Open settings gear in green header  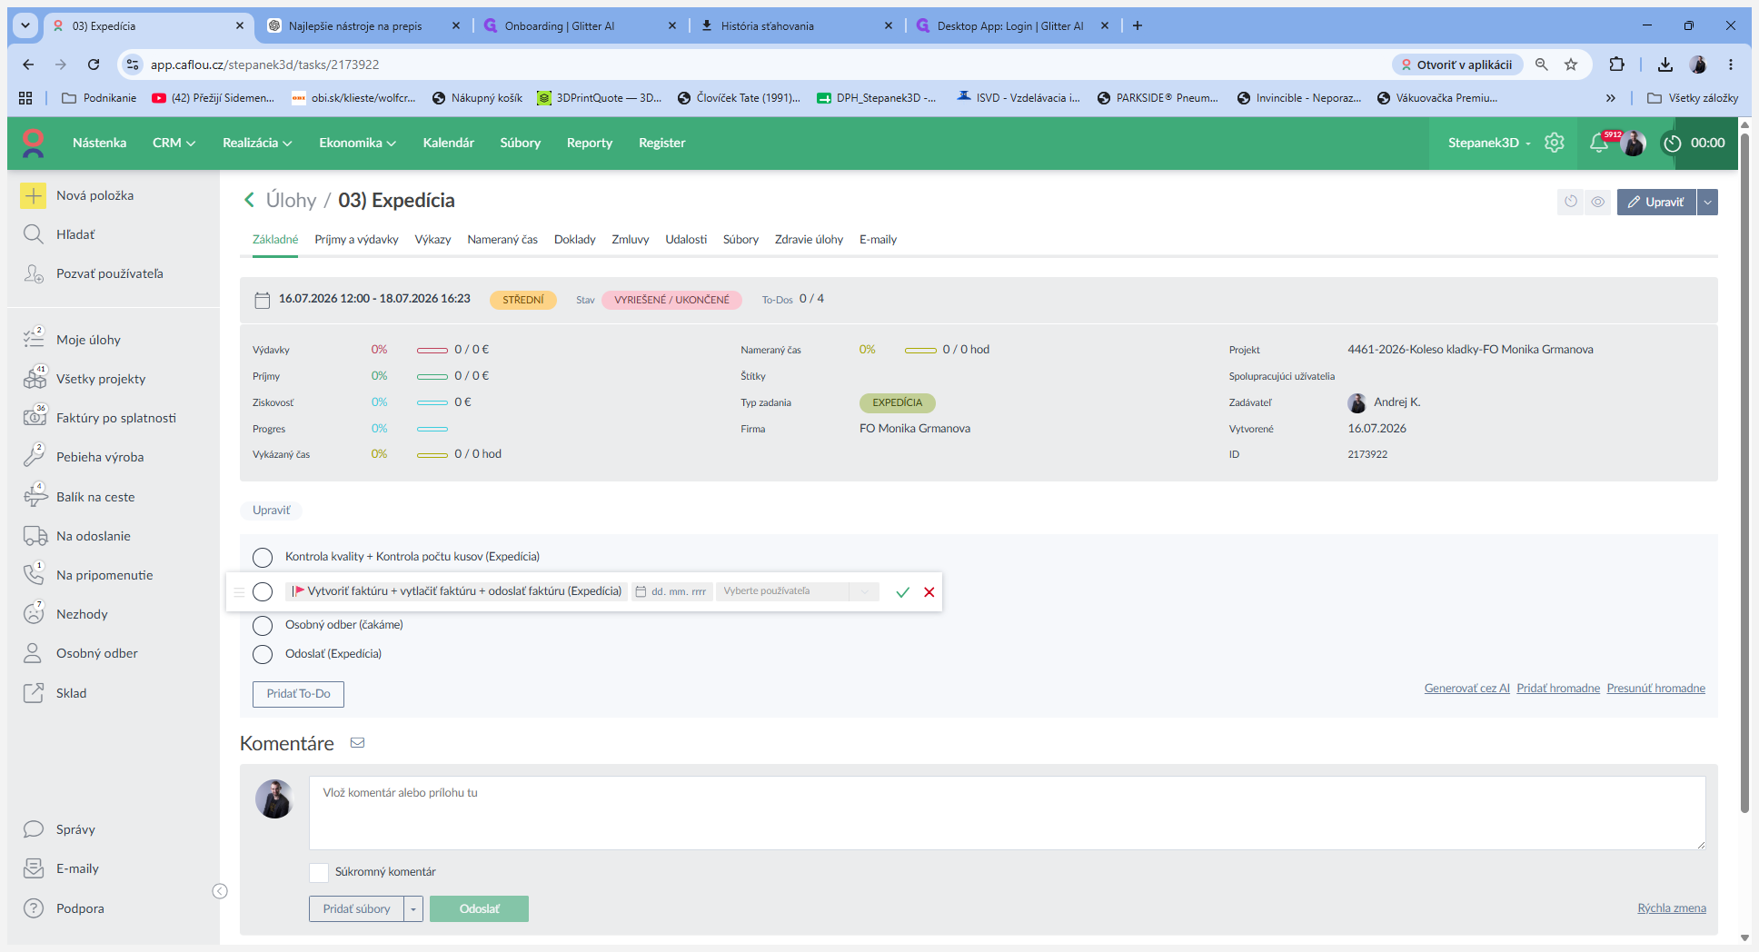(x=1555, y=143)
